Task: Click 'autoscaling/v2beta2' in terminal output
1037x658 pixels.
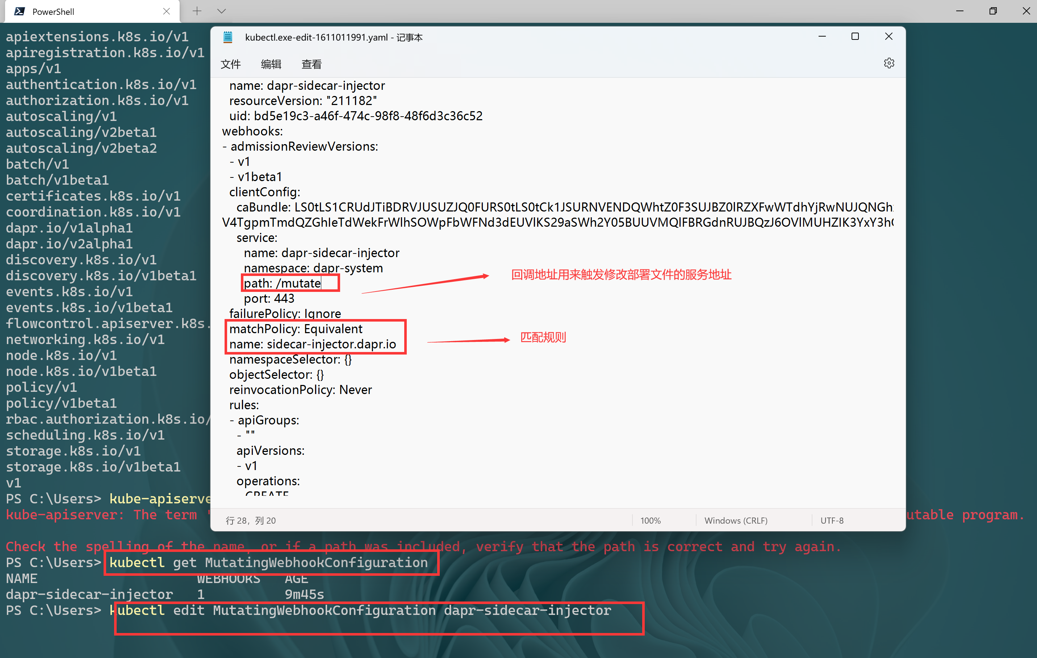Action: pos(81,148)
